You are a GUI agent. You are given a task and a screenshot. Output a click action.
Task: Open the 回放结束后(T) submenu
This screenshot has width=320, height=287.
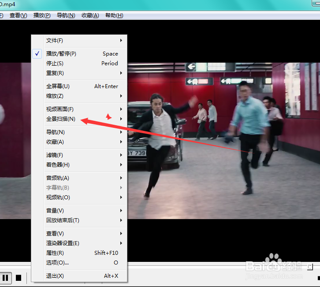[79, 220]
